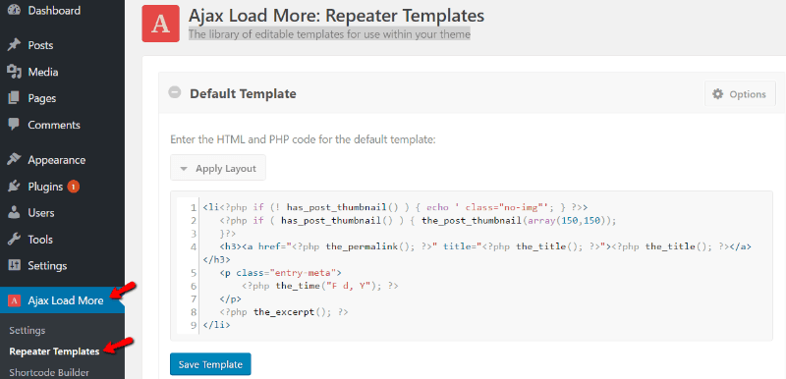The width and height of the screenshot is (786, 379).
Task: Click the Pages icon in sidebar
Action: tap(14, 98)
